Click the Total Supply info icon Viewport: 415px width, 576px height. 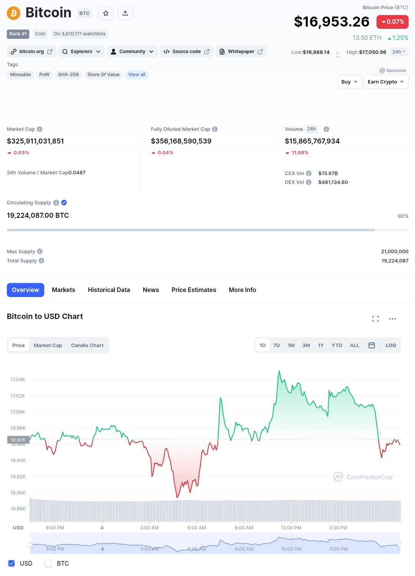(x=41, y=261)
